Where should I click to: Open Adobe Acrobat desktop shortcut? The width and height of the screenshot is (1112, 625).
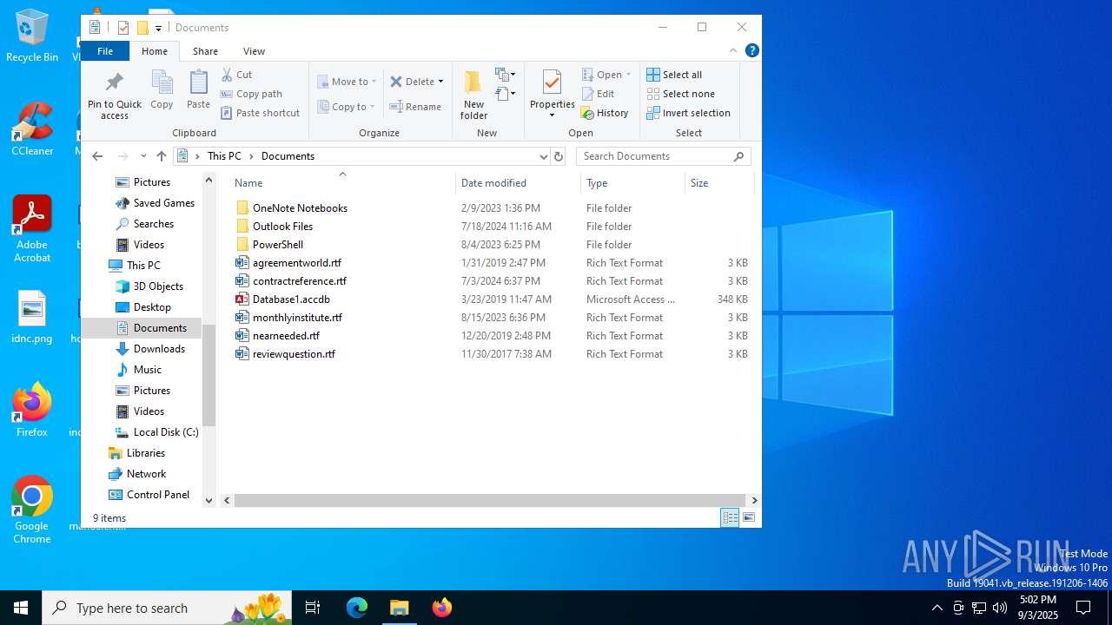(32, 229)
